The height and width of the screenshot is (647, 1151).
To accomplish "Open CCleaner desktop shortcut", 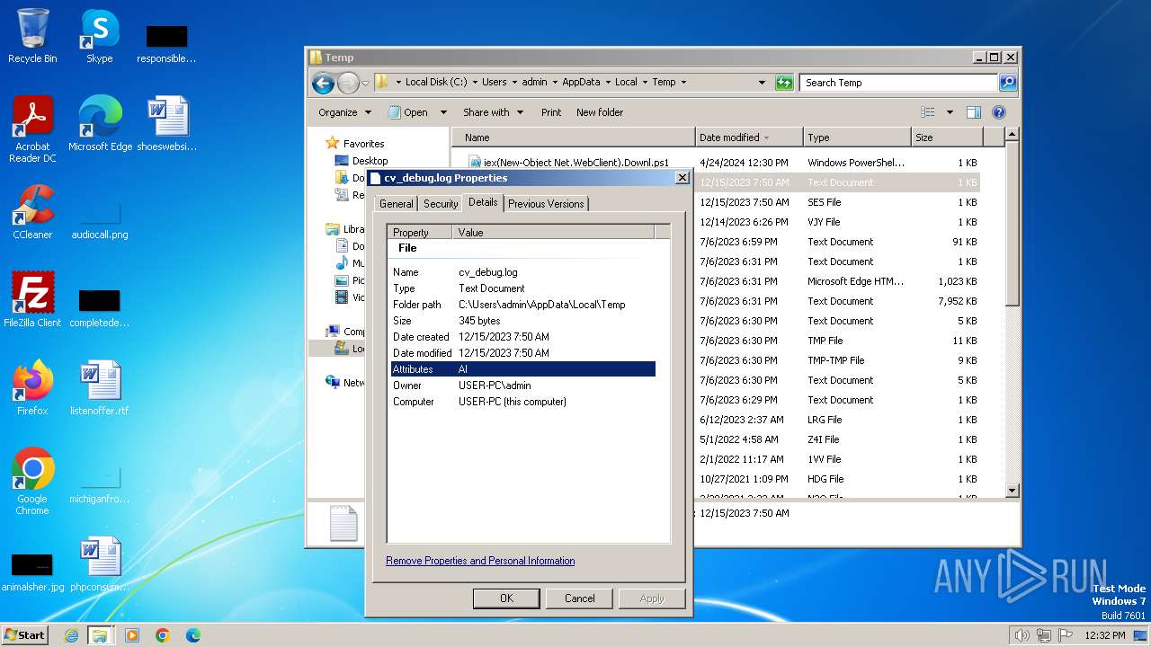I will pyautogui.click(x=32, y=212).
